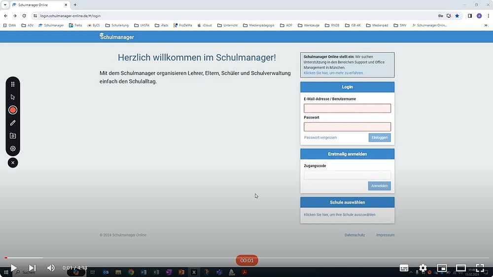Close the Schulmanager Online tab
493x277 pixels.
click(66, 5)
